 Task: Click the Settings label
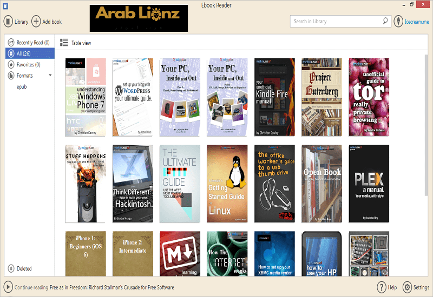421,287
